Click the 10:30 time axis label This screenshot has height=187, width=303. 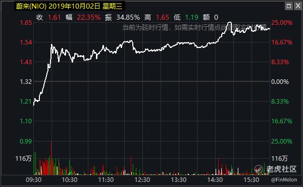pos(70,180)
